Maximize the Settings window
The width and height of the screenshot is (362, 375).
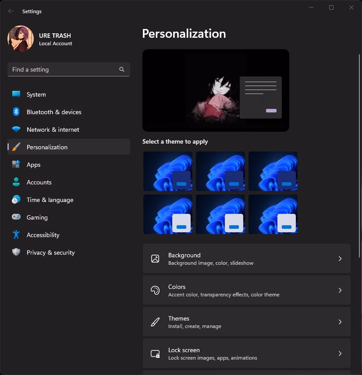point(331,7)
